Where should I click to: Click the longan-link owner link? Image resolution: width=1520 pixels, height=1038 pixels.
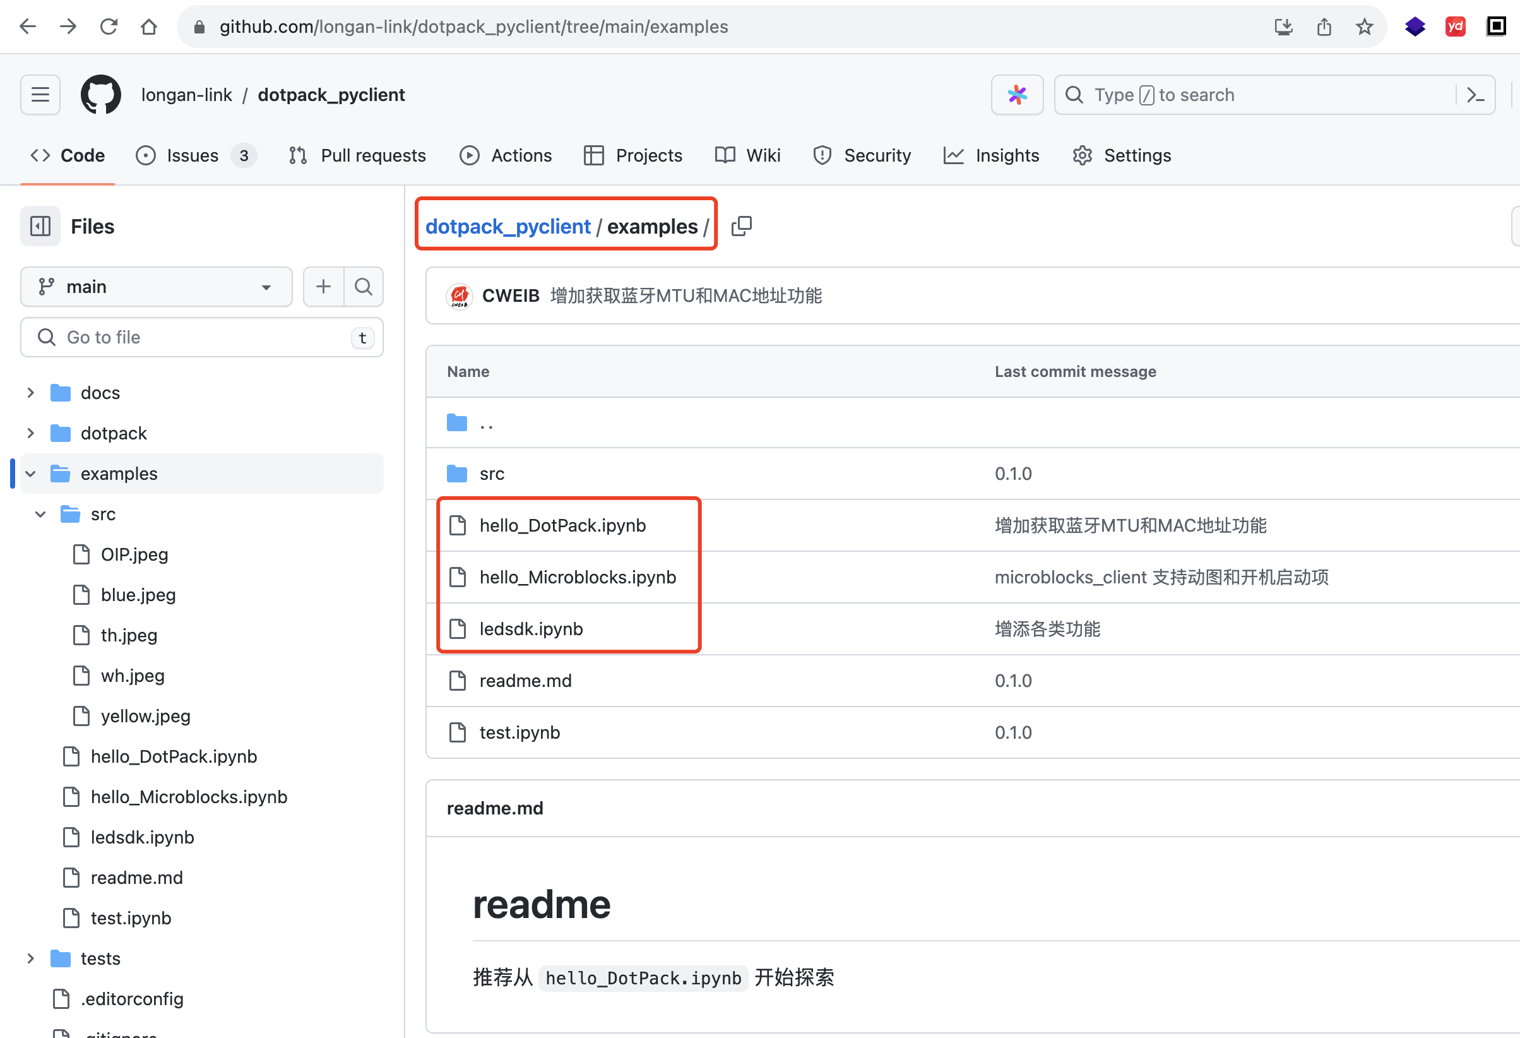coord(186,95)
